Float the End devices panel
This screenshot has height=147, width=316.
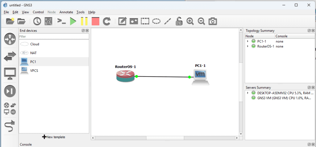83,31
